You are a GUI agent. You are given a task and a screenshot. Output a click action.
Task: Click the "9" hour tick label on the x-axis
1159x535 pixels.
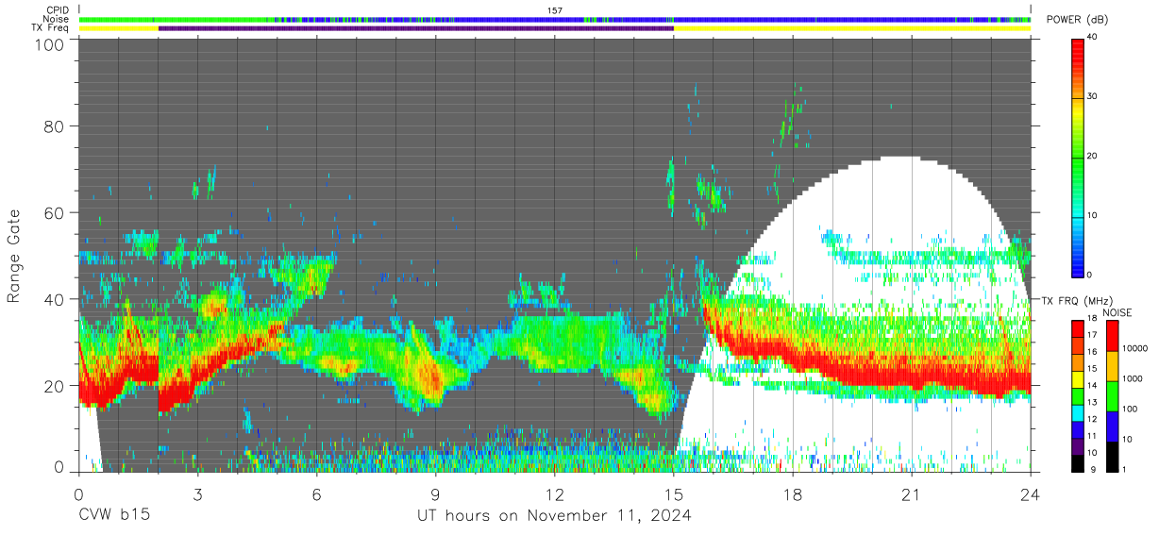coord(435,494)
